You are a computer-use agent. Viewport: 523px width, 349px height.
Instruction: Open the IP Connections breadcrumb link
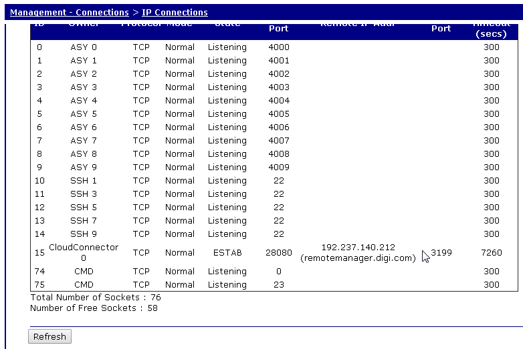175,12
